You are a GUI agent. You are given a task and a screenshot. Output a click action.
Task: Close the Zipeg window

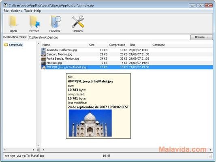pos(209,5)
